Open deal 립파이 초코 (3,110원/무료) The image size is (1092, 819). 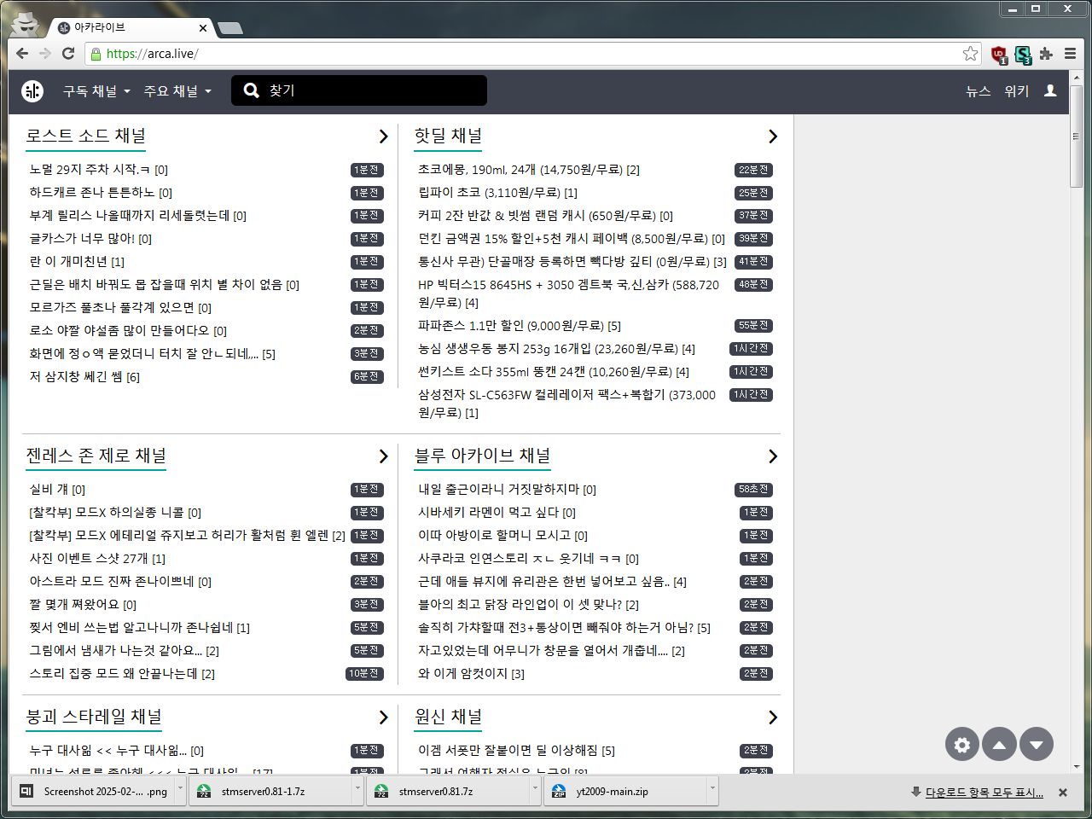tap(497, 193)
